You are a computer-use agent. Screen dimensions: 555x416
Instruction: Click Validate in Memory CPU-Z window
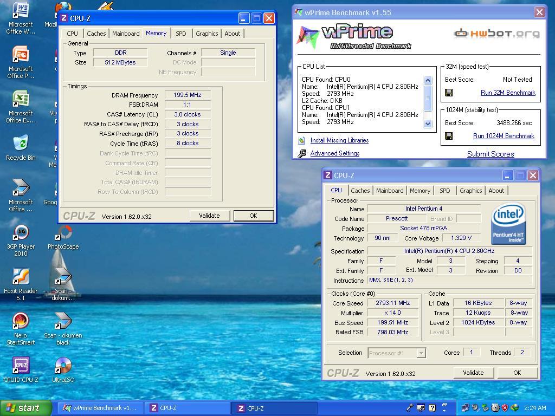[210, 216]
